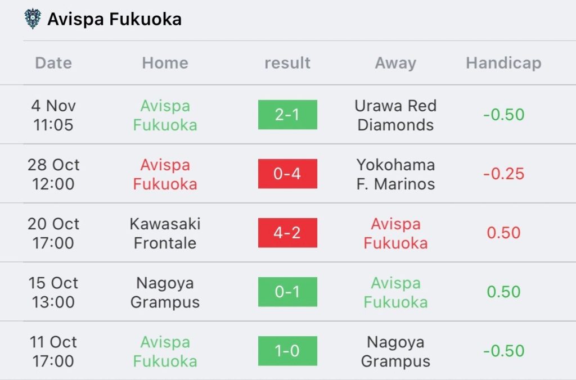Open the Avispa Fukuoka team title
Viewport: 576px width, 380px height.
[114, 19]
